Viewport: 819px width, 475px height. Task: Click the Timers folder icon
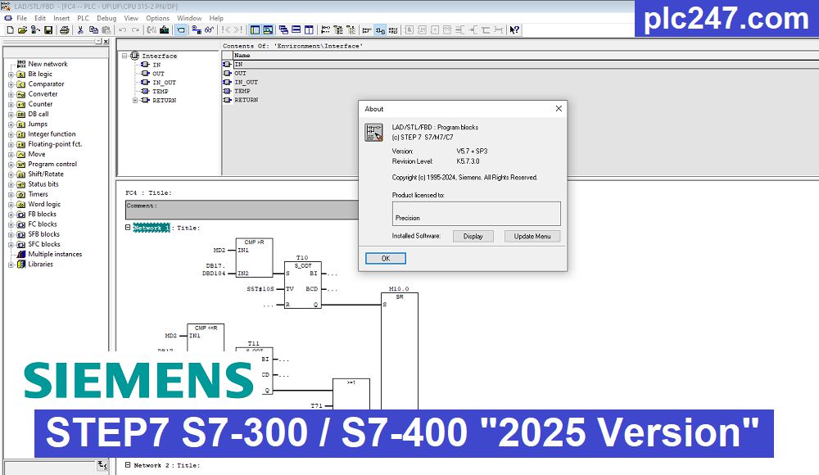click(21, 194)
